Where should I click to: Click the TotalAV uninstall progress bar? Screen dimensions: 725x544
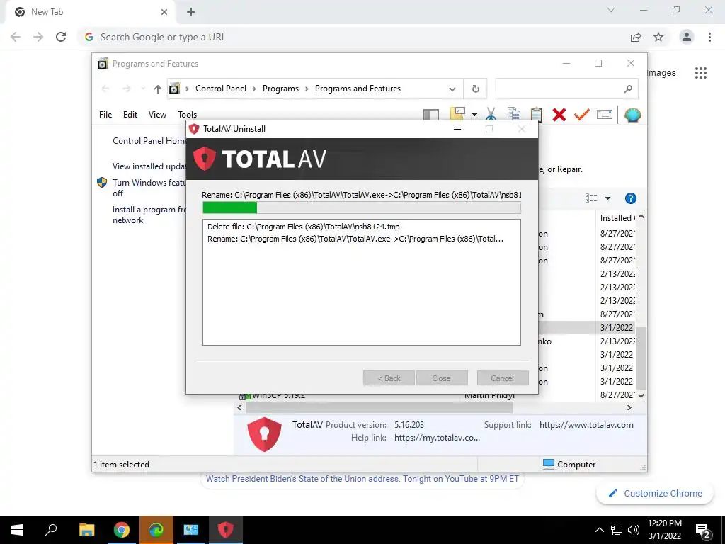pyautogui.click(x=362, y=208)
